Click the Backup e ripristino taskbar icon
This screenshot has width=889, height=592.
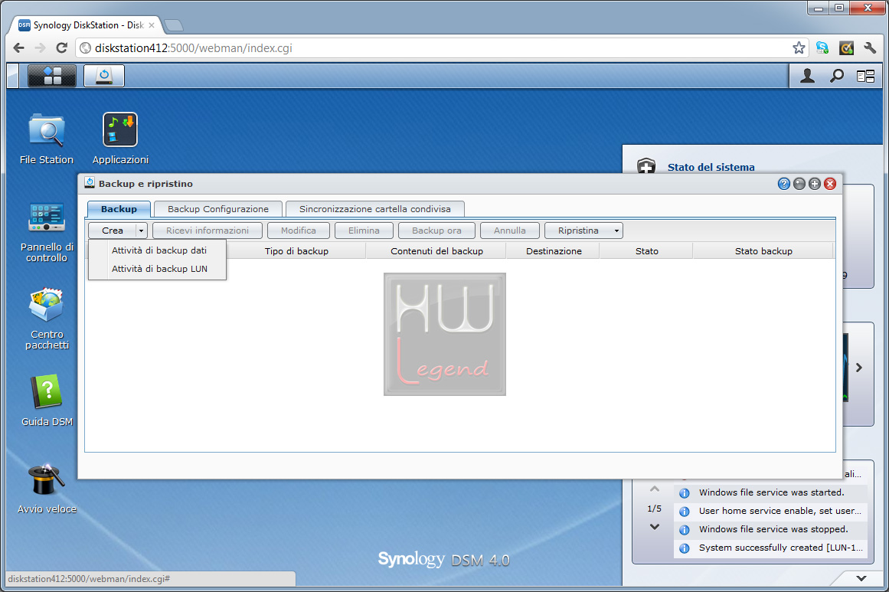click(x=103, y=75)
